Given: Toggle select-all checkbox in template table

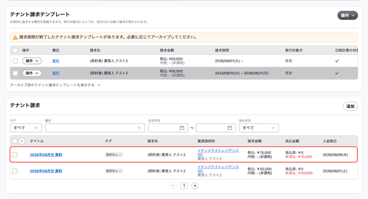Looking at the screenshot, I should 15,50.
